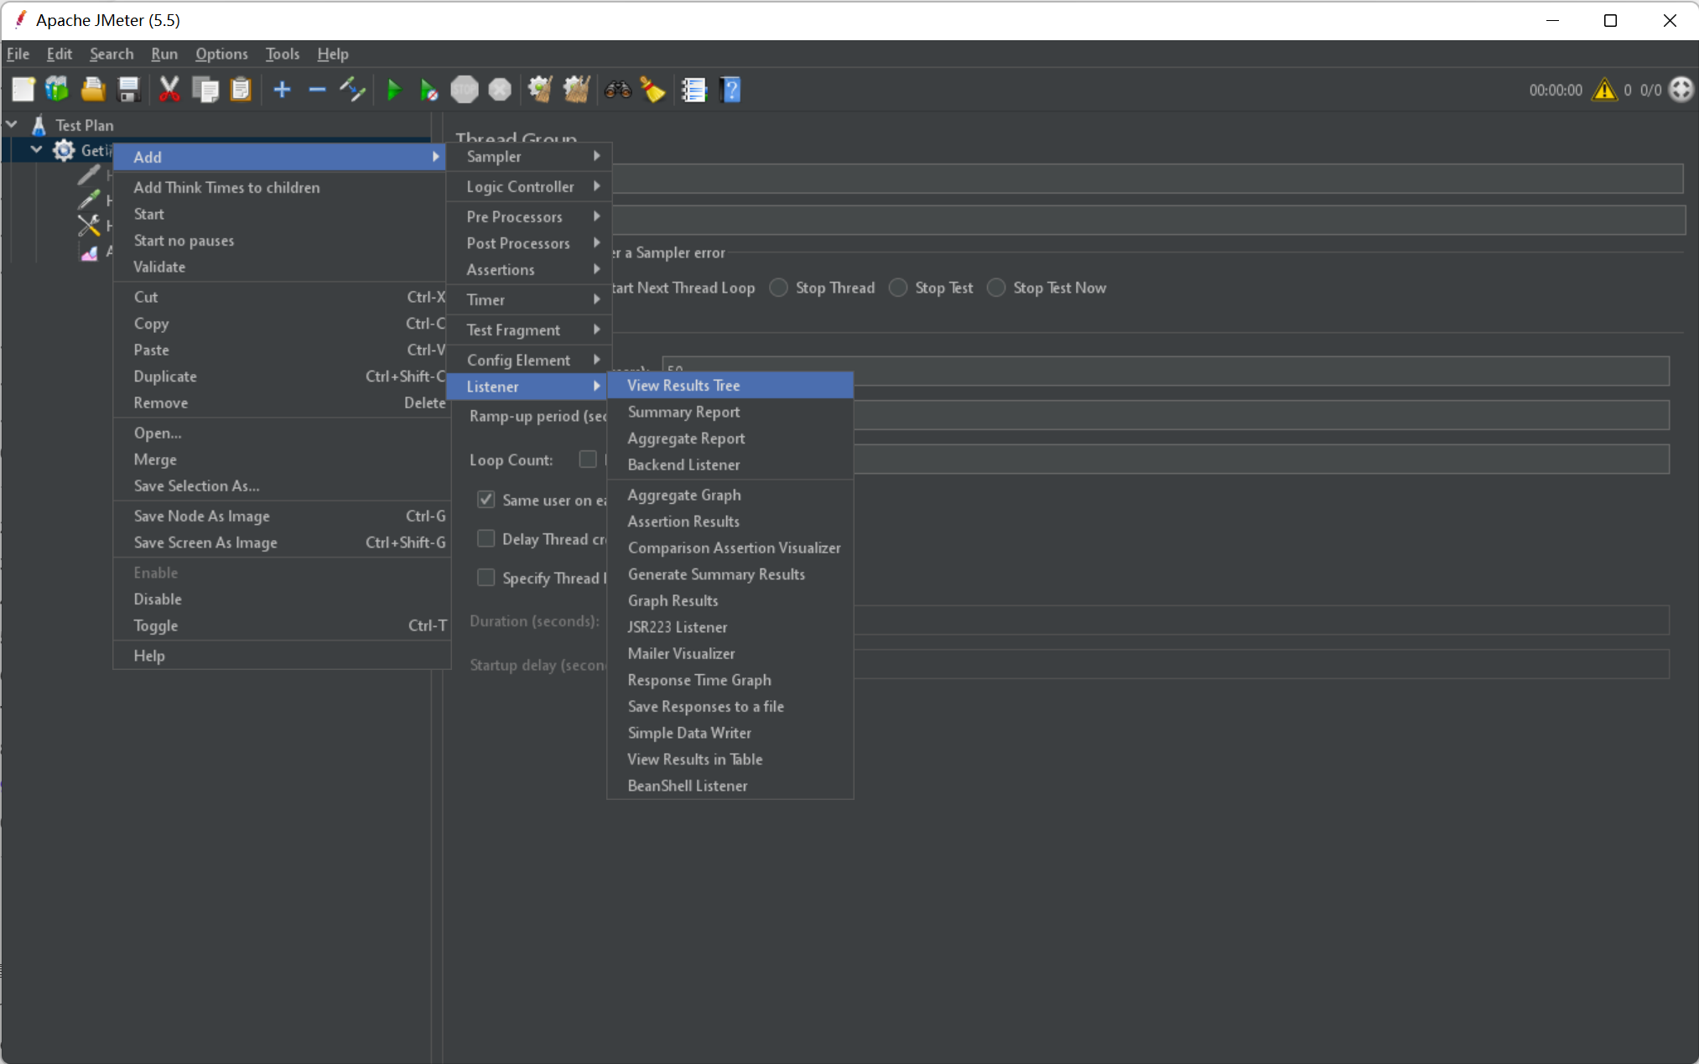Open the File menu
Screen dimensions: 1699x1064
(18, 54)
